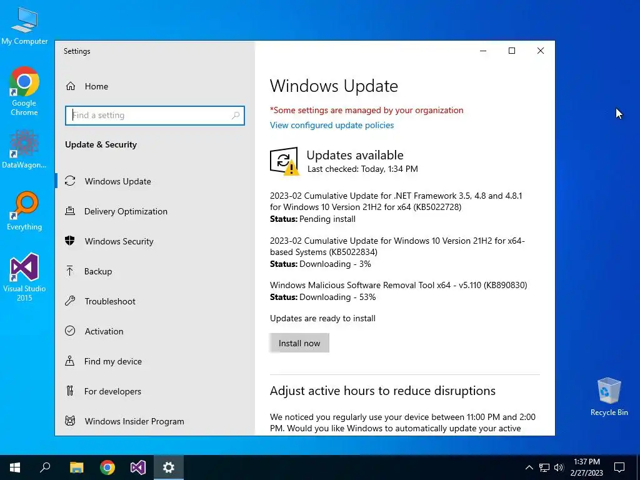640x480 pixels.
Task: Click the Find my device locator icon
Action: point(70,361)
